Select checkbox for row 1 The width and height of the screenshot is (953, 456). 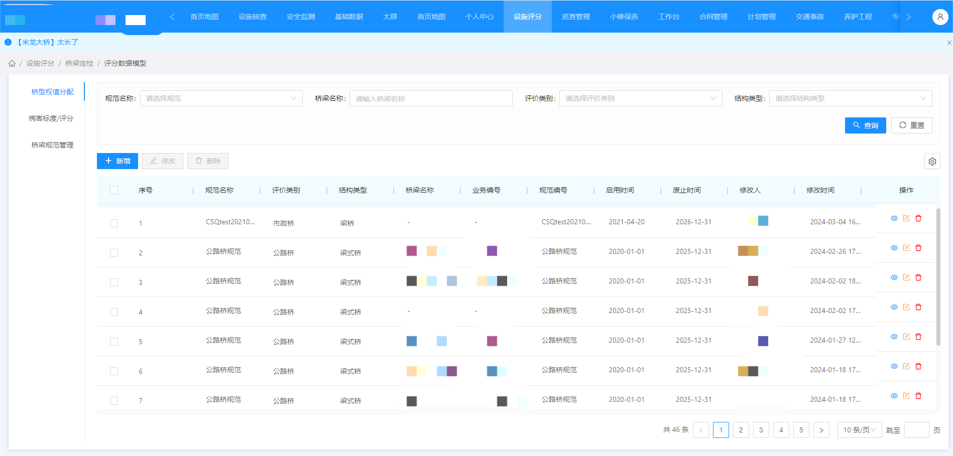tap(114, 223)
